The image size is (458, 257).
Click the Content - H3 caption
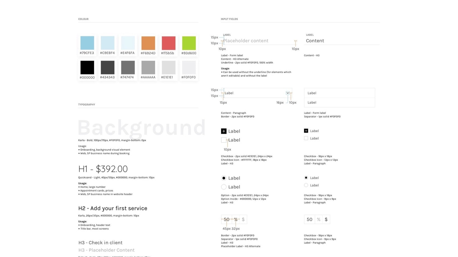(x=312, y=55)
